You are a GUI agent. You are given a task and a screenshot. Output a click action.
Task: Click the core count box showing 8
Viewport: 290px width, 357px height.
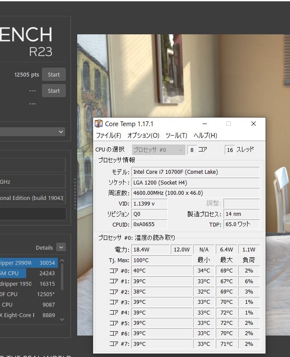click(x=192, y=150)
